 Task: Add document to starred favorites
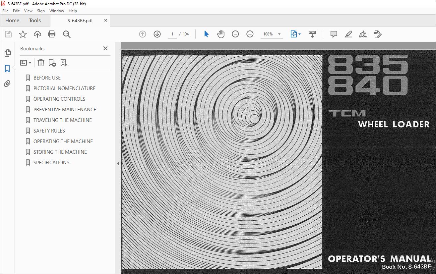(23, 34)
